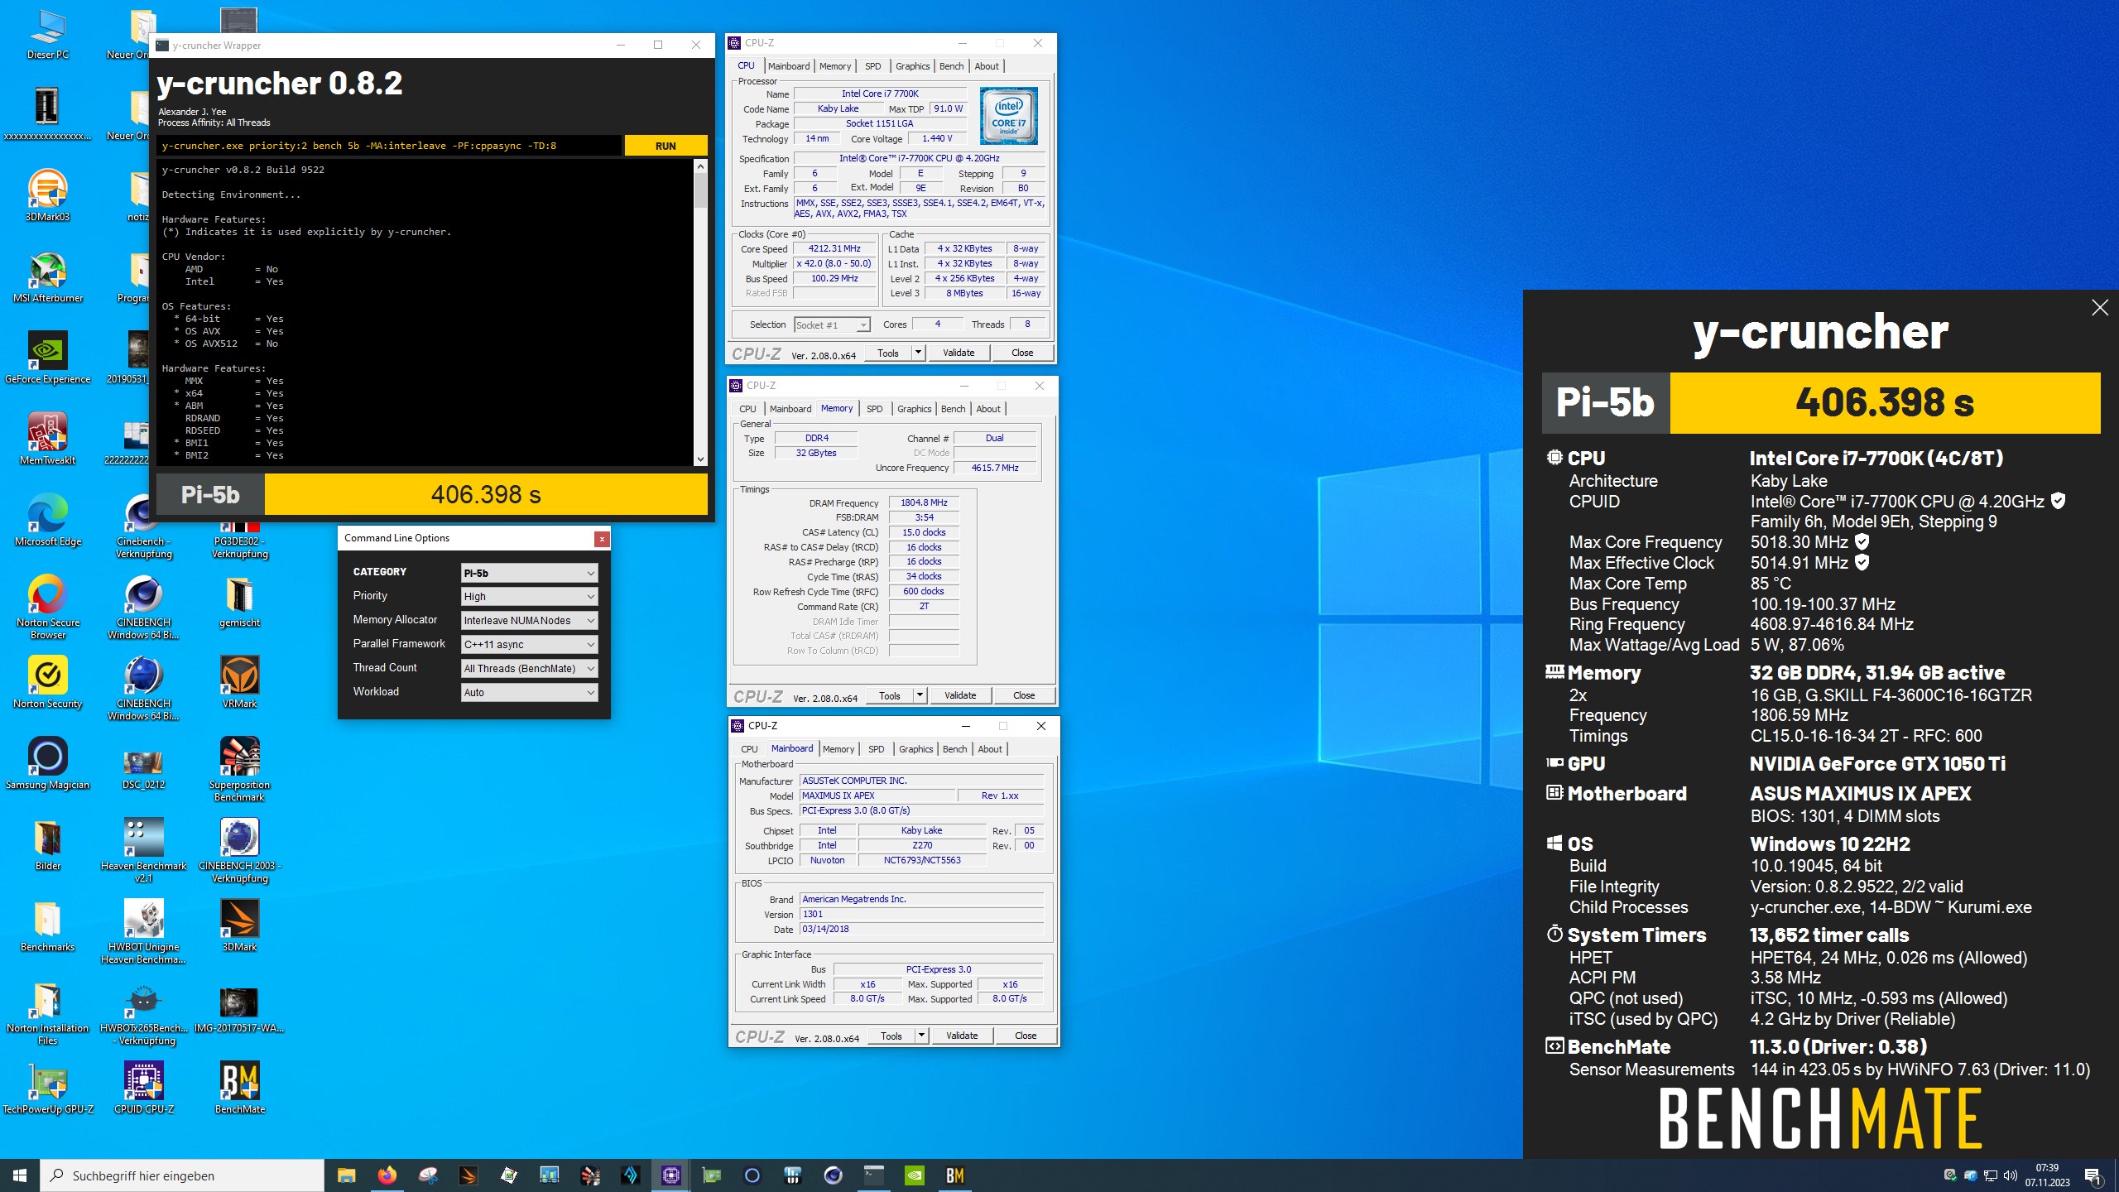Viewport: 2119px width, 1192px height.
Task: Open Norton Security desktop icon
Action: [47, 683]
